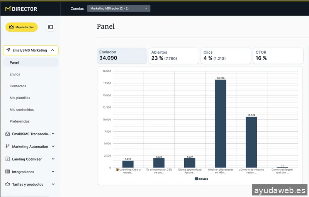Toggle the Envíos legend color swatch

point(197,179)
